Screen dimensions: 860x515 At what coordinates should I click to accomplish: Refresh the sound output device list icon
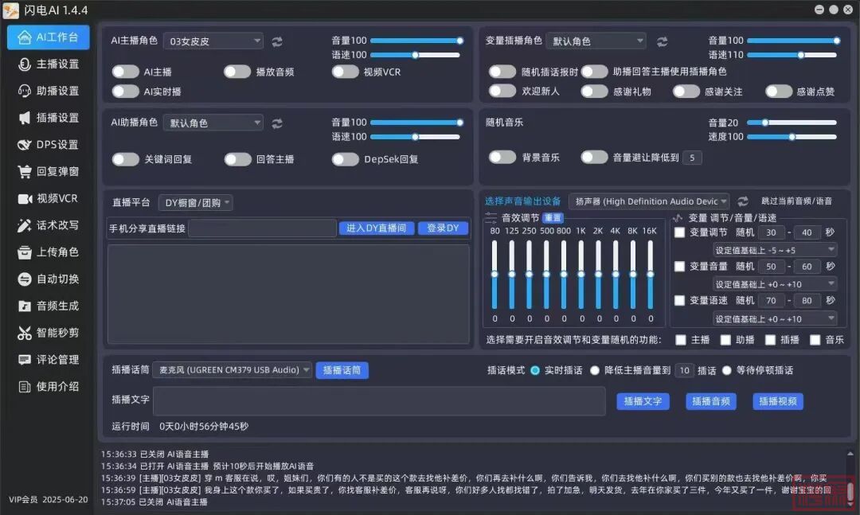pos(743,202)
